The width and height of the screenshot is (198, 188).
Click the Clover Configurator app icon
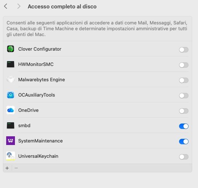point(11,49)
